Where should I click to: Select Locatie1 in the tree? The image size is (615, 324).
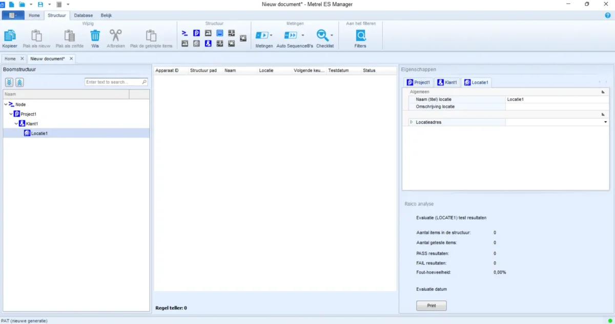(39, 133)
